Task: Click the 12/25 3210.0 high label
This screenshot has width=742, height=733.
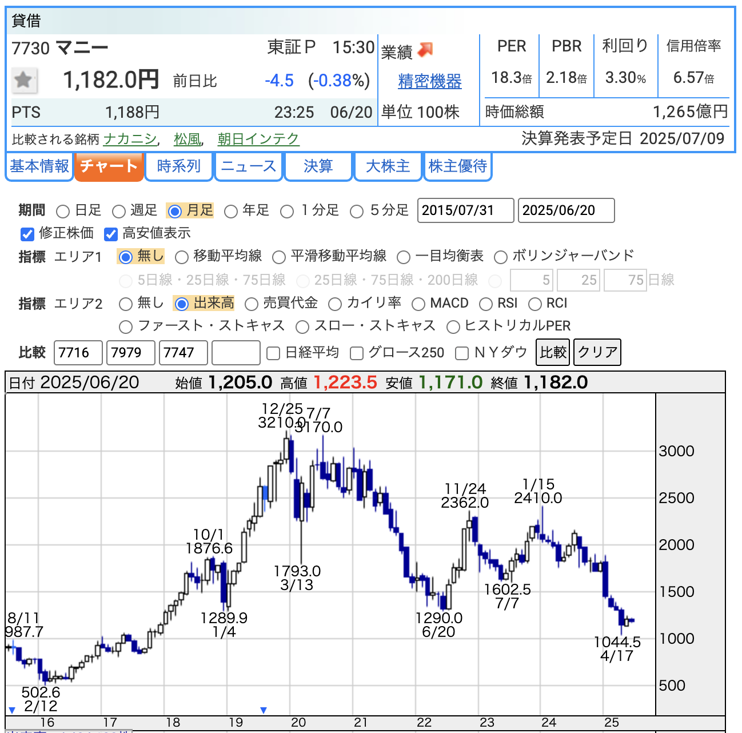Action: tap(281, 416)
